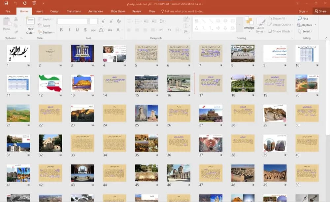Click the Sign in link
The height and width of the screenshot is (202, 330).
pos(304,11)
